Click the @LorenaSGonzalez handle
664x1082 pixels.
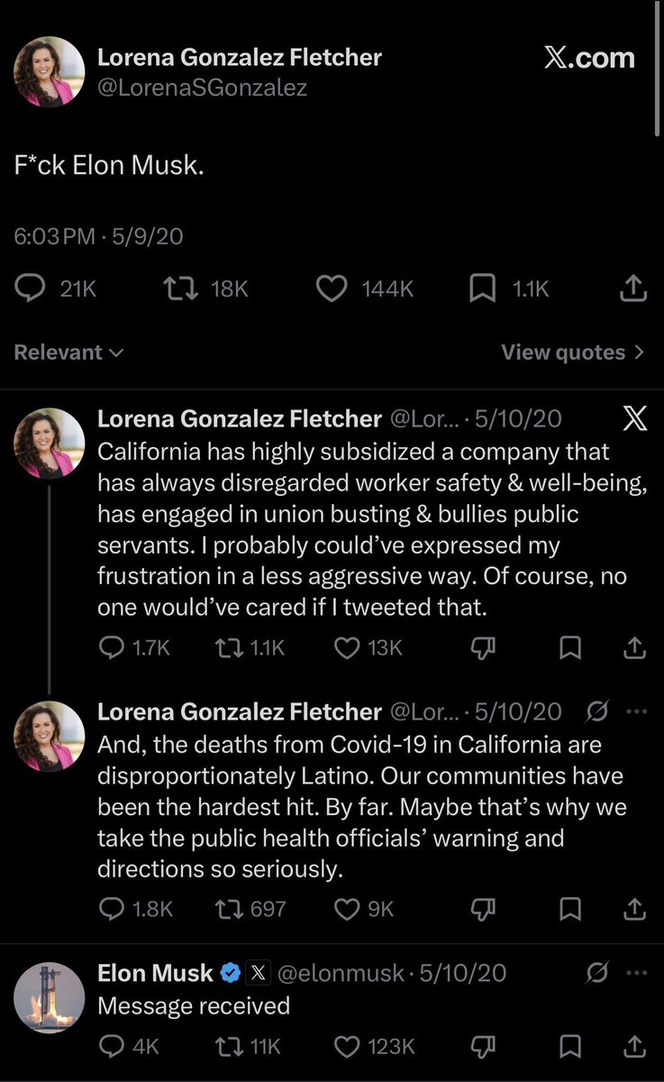[x=202, y=87]
